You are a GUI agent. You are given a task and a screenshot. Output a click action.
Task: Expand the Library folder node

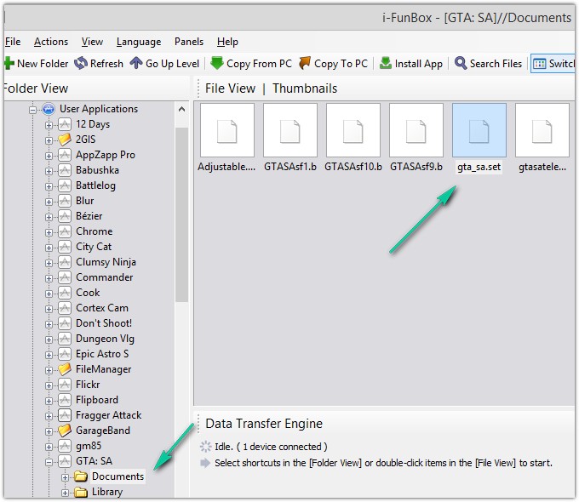pyautogui.click(x=65, y=493)
